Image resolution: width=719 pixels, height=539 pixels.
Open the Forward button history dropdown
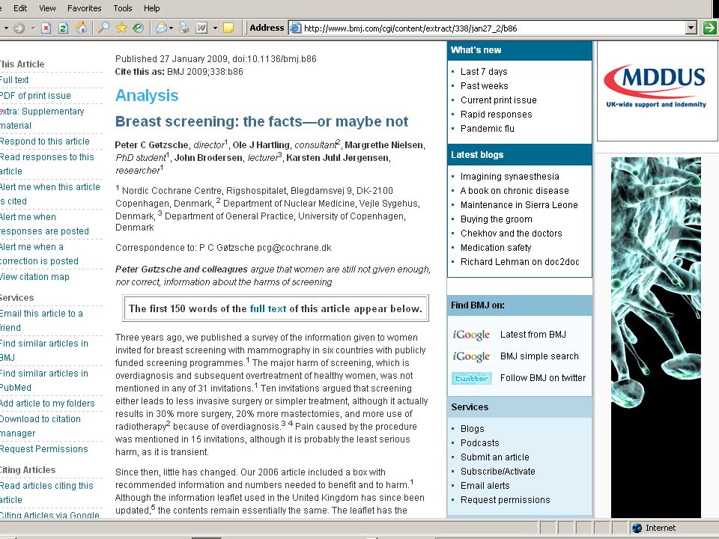33,28
